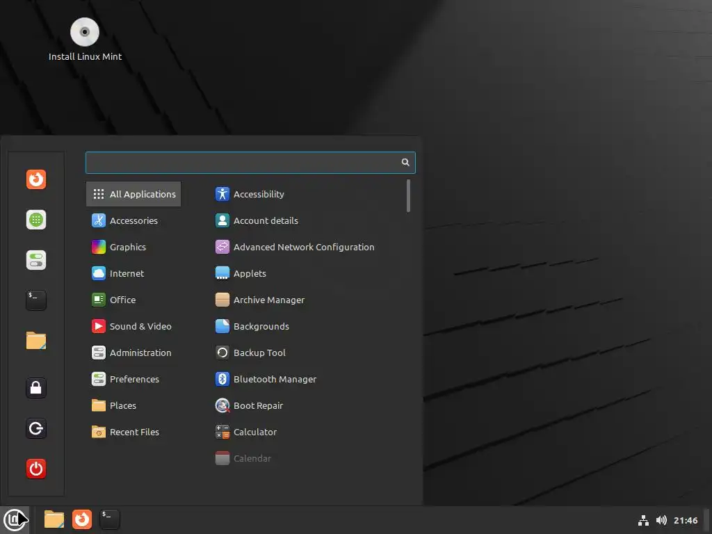
Task: Select Install Linux Mint desktop icon
Action: [85, 40]
